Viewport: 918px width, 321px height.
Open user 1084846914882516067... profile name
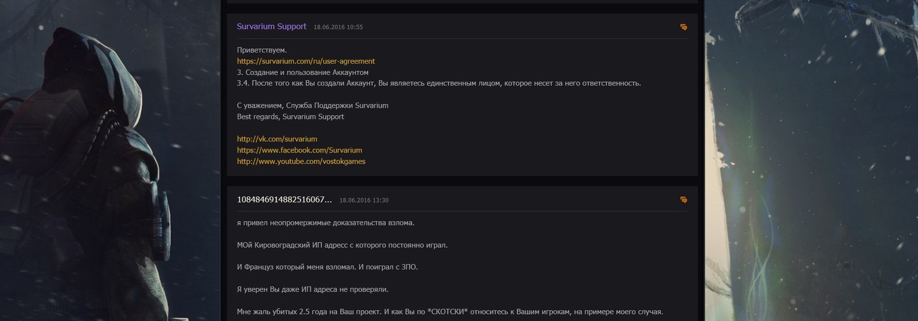coord(284,199)
